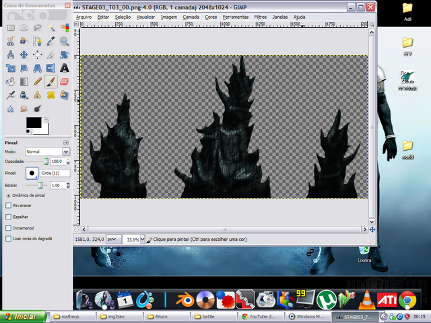
Task: Select the Zoom magnifier tool
Action: [x=65, y=41]
